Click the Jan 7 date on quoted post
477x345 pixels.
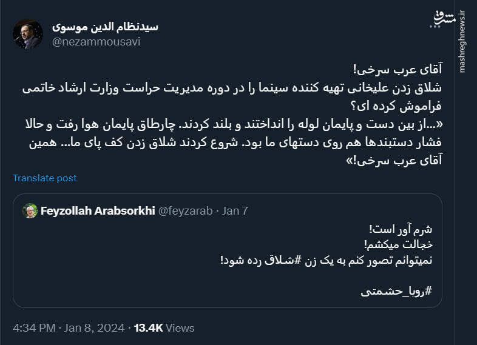click(x=235, y=211)
